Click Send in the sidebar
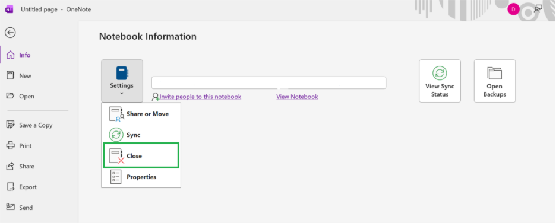Viewport: 556px width, 223px height. click(x=20, y=208)
